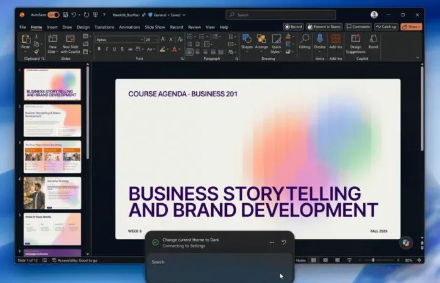Increase font size with larger A icon

163,40
